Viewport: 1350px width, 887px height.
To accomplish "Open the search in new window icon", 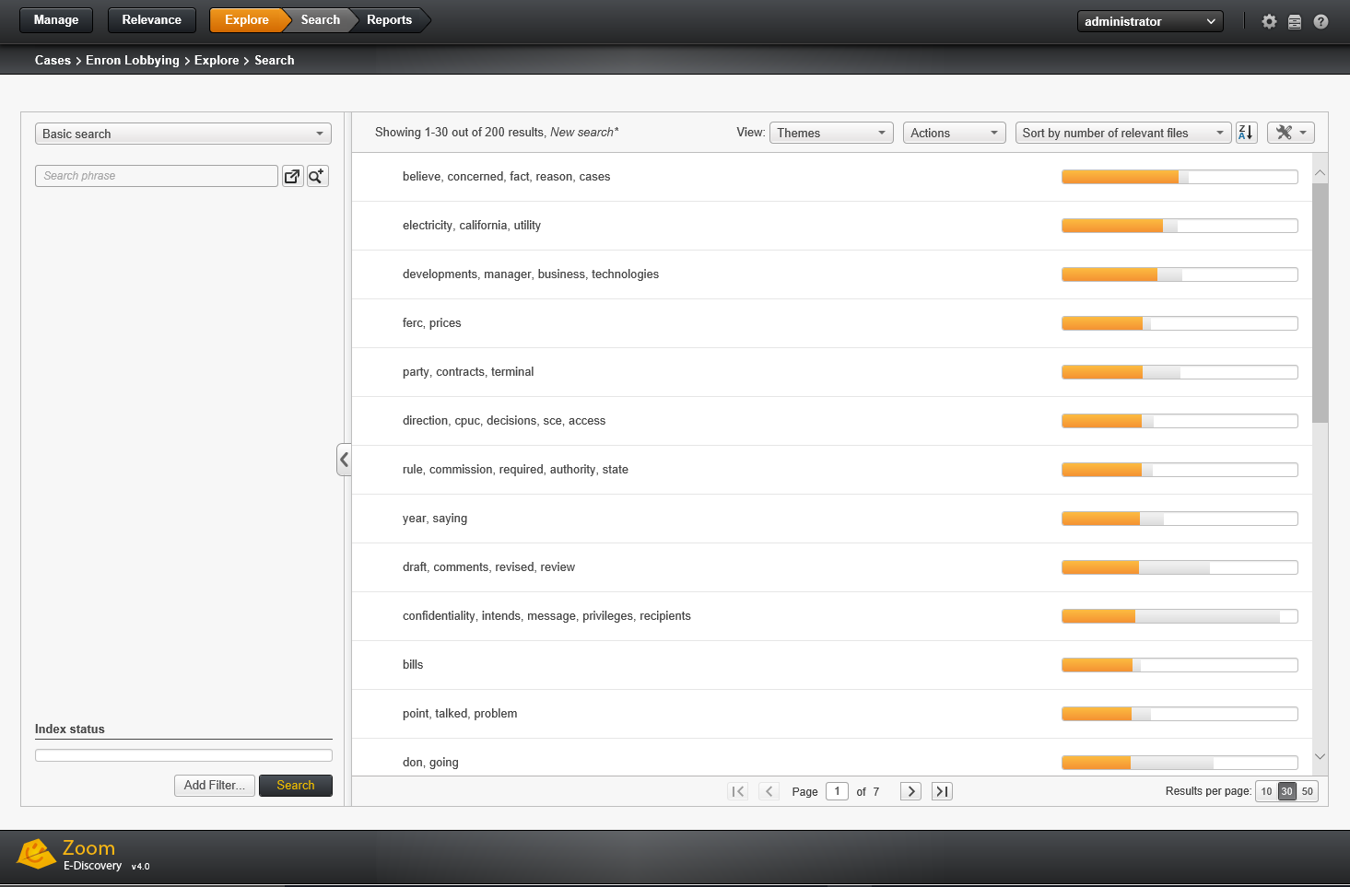I will tap(292, 175).
